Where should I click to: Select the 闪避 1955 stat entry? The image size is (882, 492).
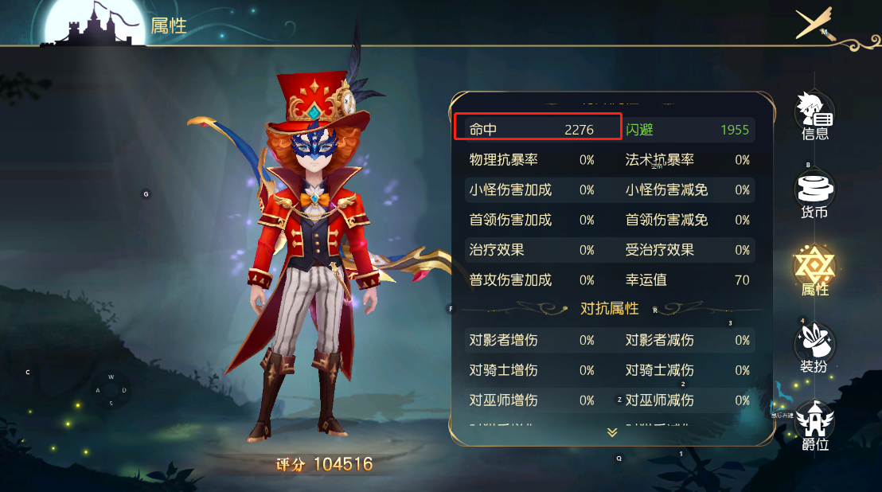tap(688, 129)
